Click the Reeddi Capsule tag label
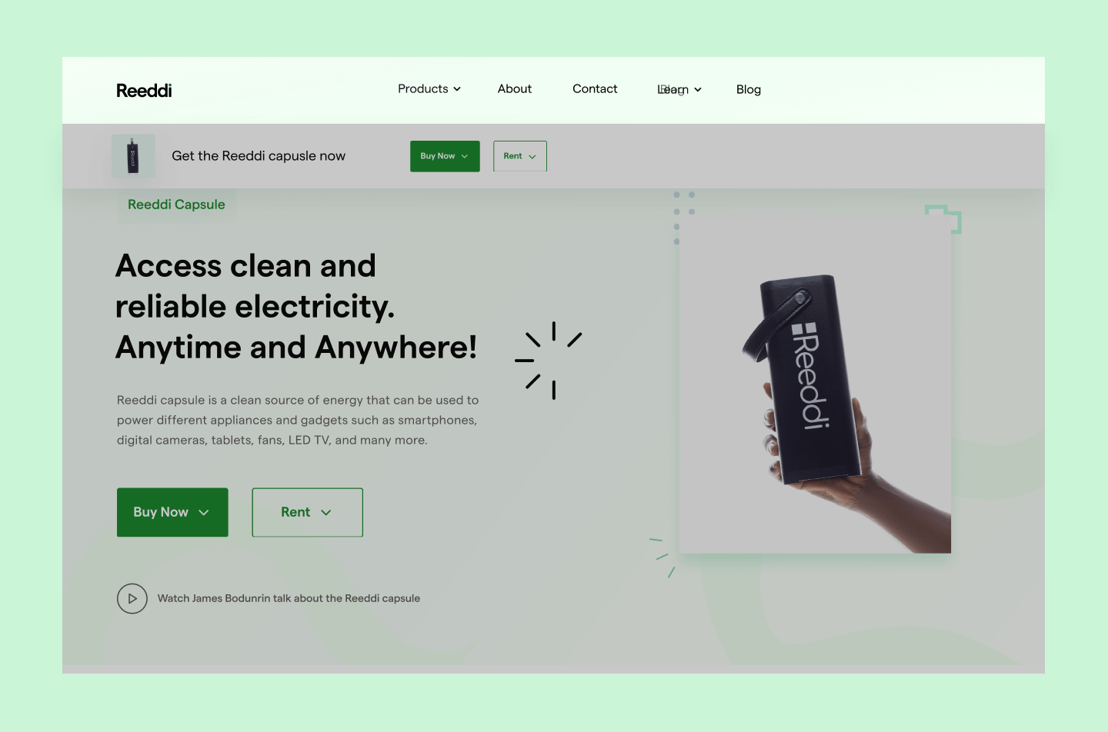The image size is (1108, 732). (x=176, y=205)
